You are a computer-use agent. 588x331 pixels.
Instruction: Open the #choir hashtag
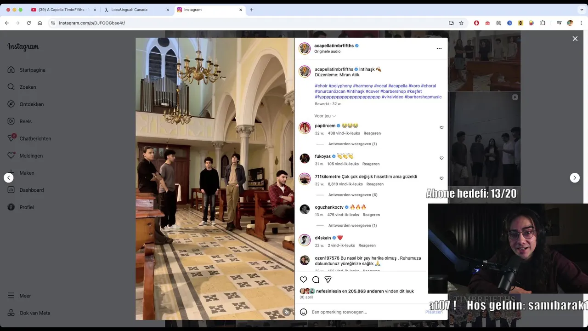point(321,86)
